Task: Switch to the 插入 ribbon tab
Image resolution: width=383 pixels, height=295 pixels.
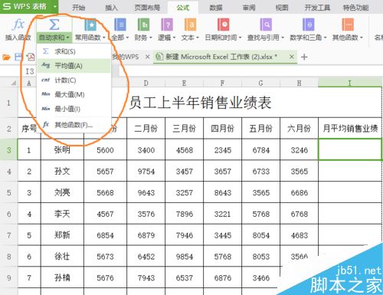Action: (112, 8)
